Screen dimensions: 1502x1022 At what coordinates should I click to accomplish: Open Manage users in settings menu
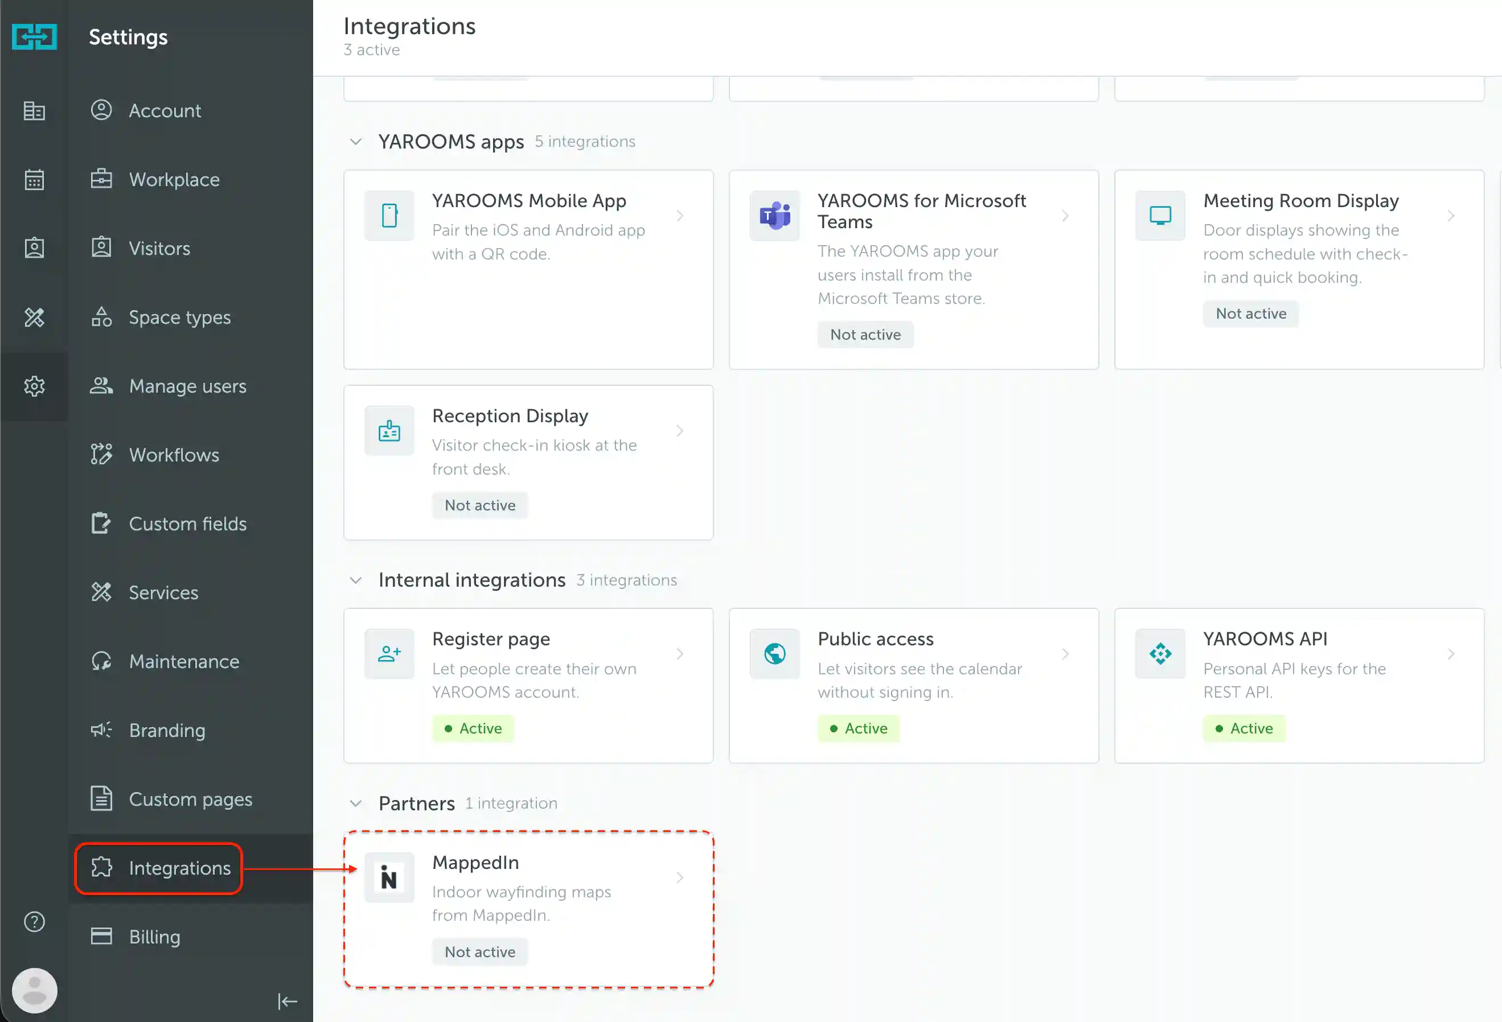(x=191, y=386)
